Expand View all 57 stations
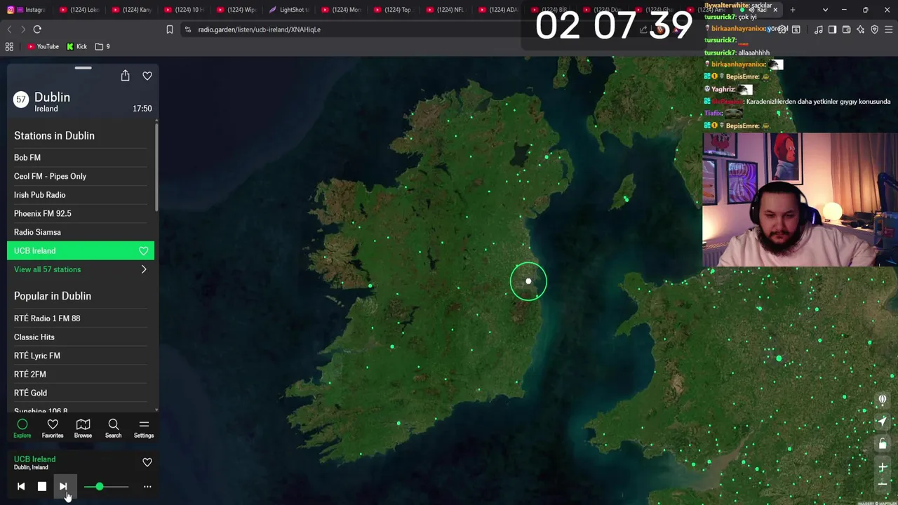The image size is (898, 505). pyautogui.click(x=81, y=269)
